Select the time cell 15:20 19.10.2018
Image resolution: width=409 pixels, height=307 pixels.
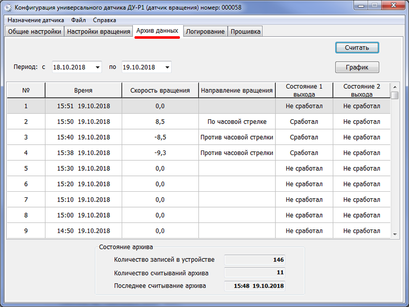click(83, 184)
